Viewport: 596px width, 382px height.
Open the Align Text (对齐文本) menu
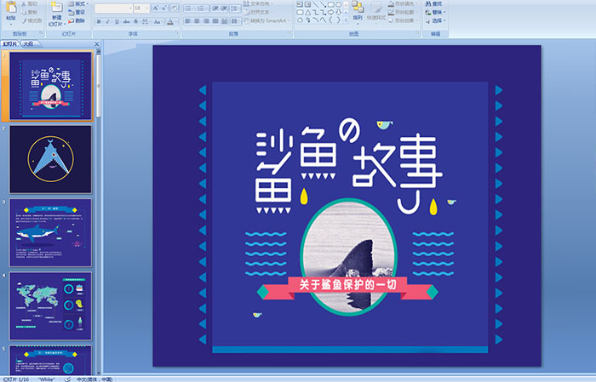point(258,12)
